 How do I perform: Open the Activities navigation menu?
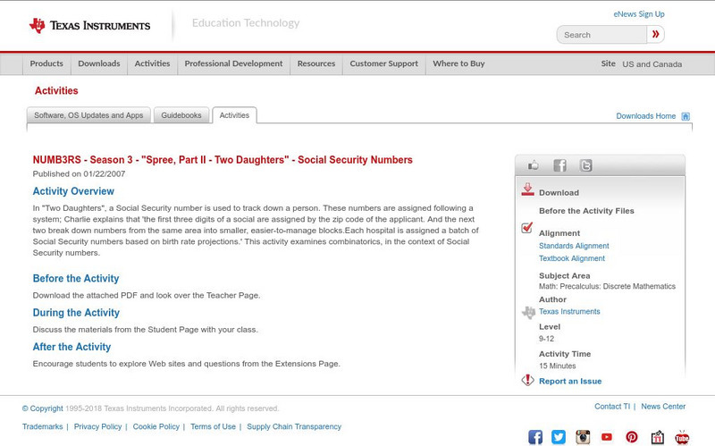(x=152, y=63)
